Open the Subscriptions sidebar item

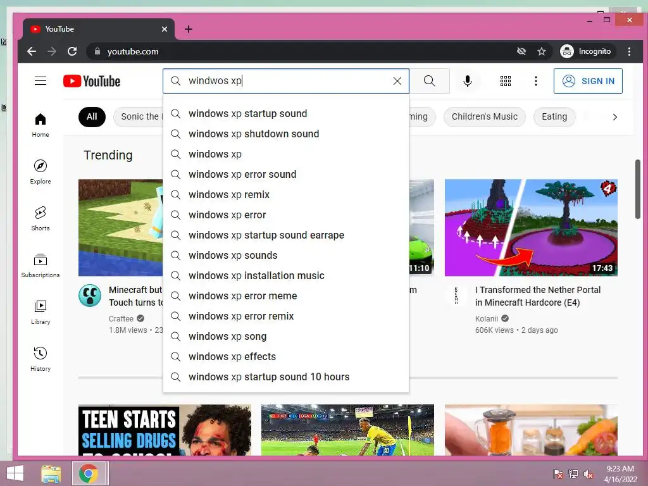tap(40, 265)
